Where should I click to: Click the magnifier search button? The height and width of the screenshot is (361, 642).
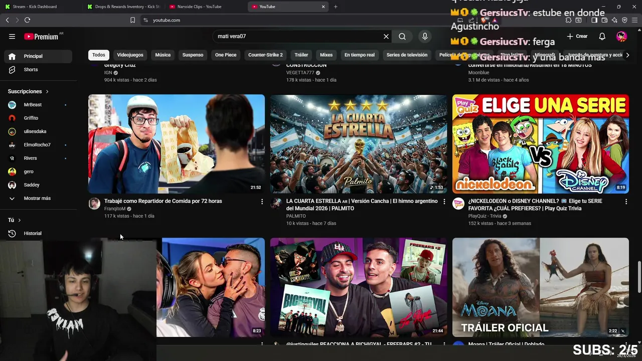[402, 37]
